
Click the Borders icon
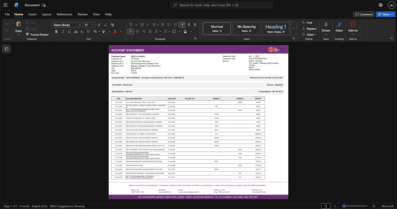click(174, 31)
